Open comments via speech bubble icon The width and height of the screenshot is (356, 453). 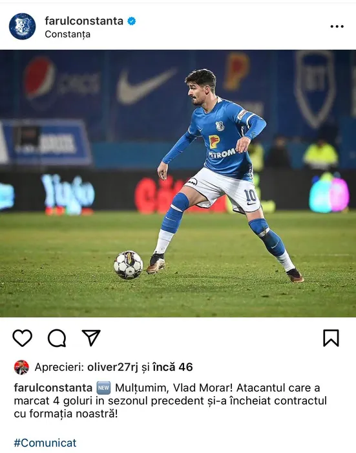[x=57, y=338]
